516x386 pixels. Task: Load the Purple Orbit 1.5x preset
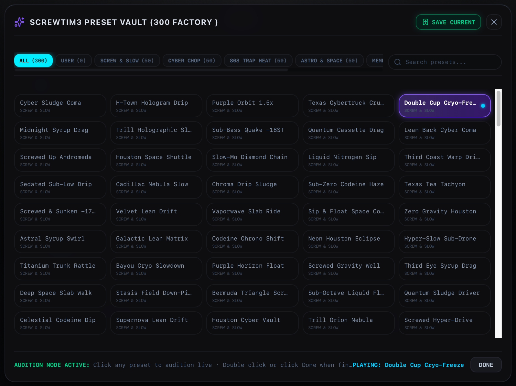[252, 106]
